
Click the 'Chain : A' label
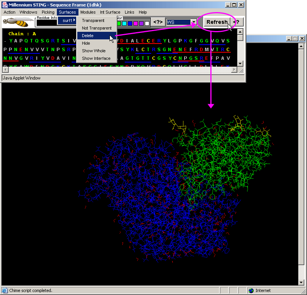[x=22, y=34]
